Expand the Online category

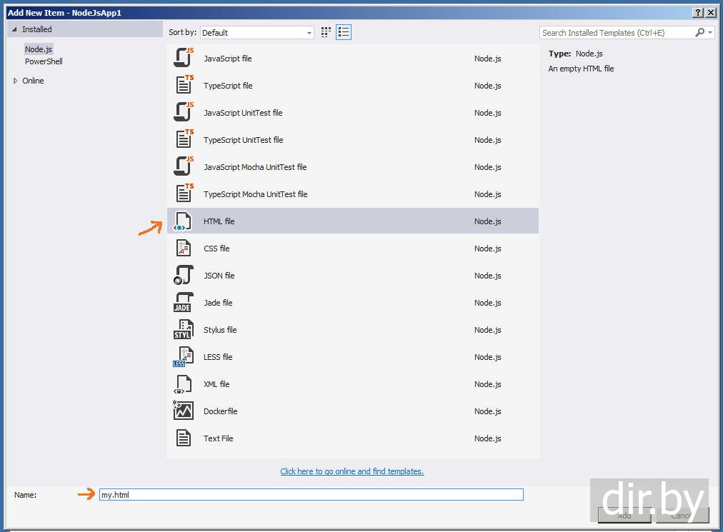tap(15, 81)
